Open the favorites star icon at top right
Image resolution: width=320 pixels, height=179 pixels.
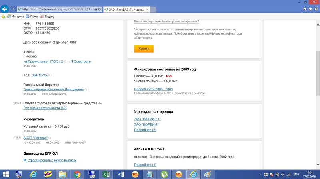310,9
